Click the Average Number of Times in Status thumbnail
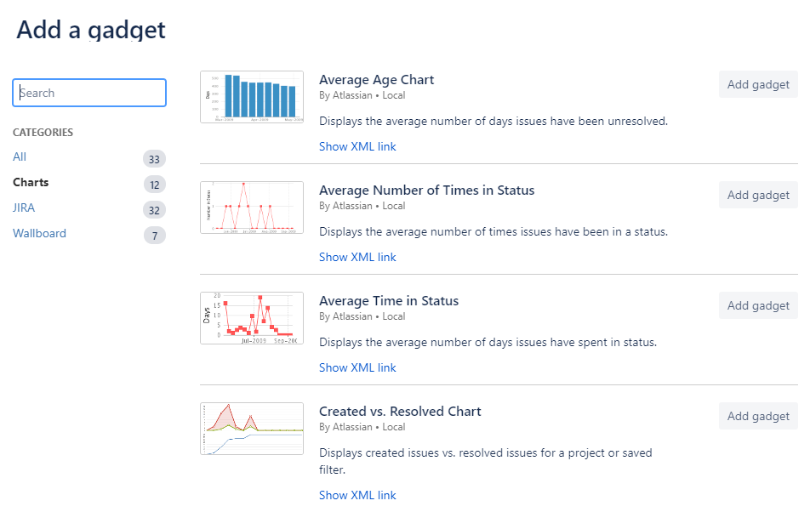Screen dimensions: 810x512 click(252, 207)
